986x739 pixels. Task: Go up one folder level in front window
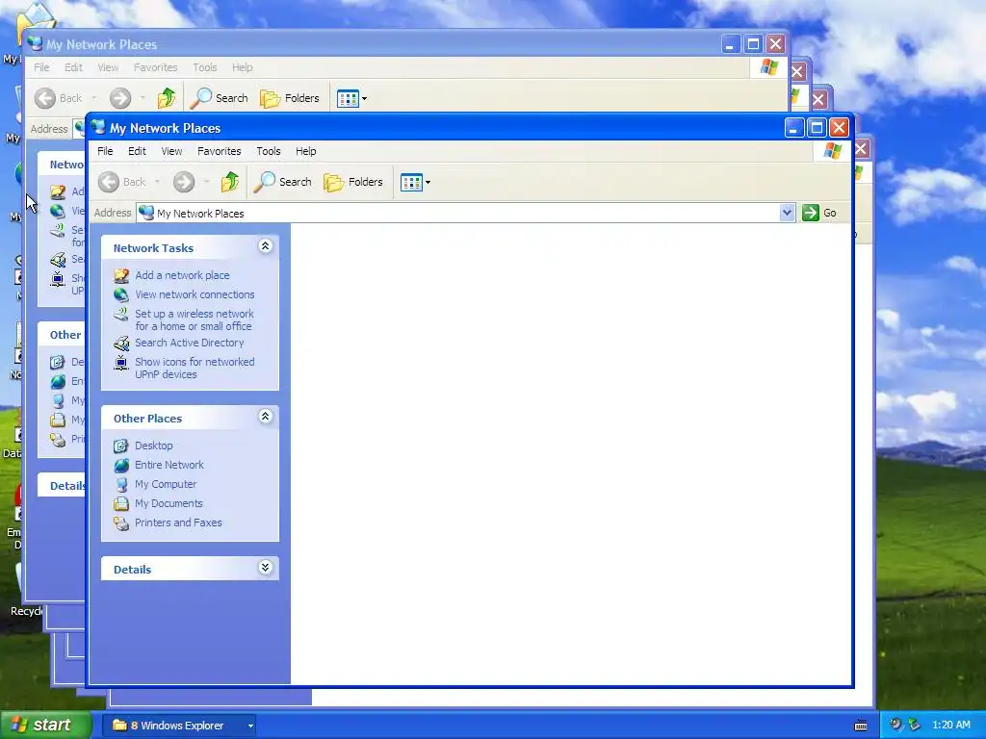pyautogui.click(x=230, y=182)
